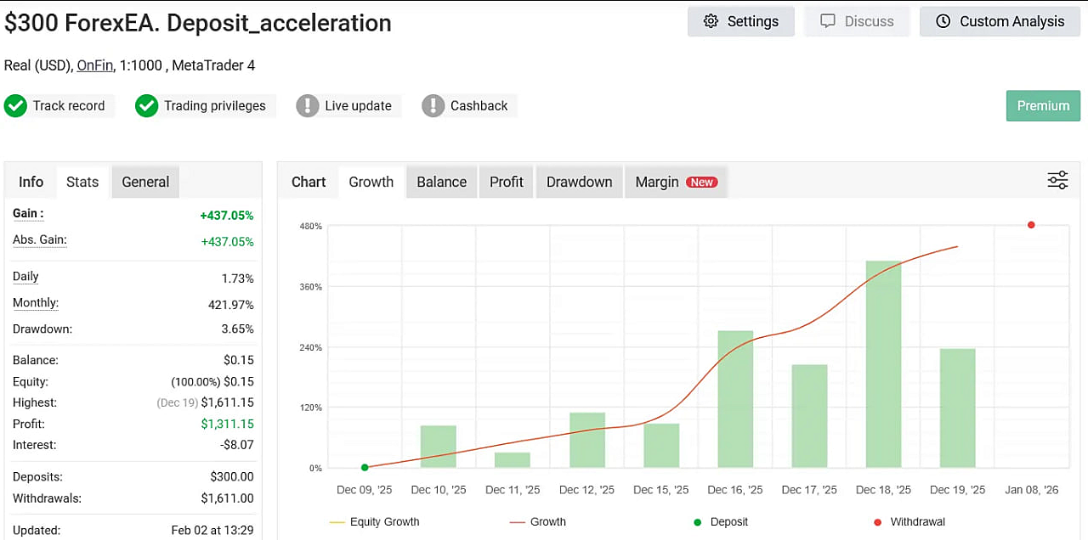This screenshot has width=1088, height=540.
Task: Show the Balance chart tab
Action: point(441,182)
